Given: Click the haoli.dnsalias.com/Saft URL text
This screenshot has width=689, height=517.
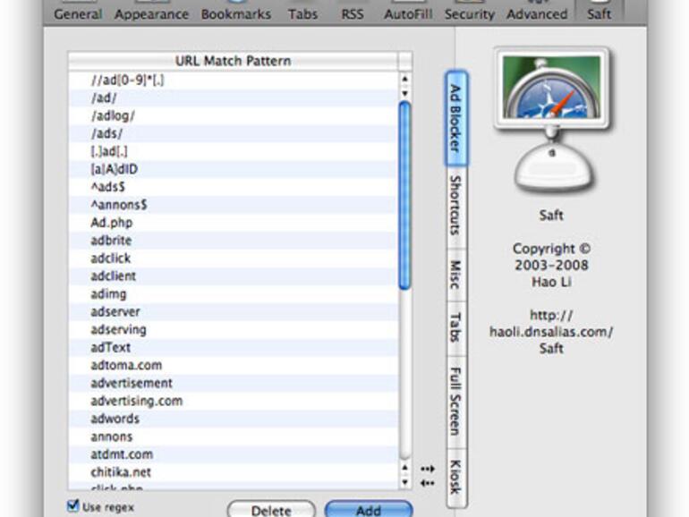Looking at the screenshot, I should pyautogui.click(x=551, y=332).
